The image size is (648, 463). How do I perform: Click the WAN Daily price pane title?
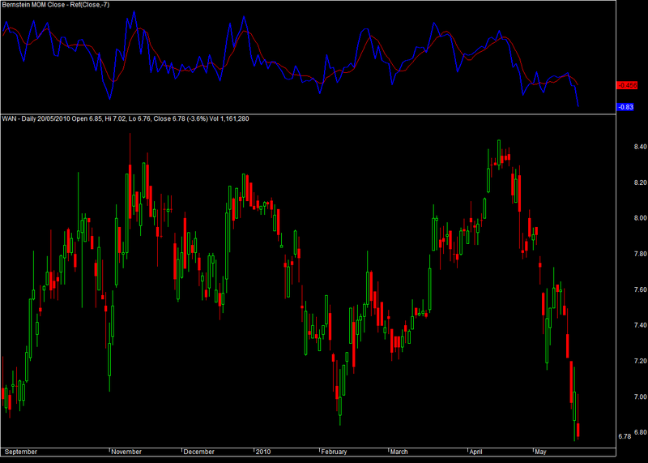tap(126, 118)
